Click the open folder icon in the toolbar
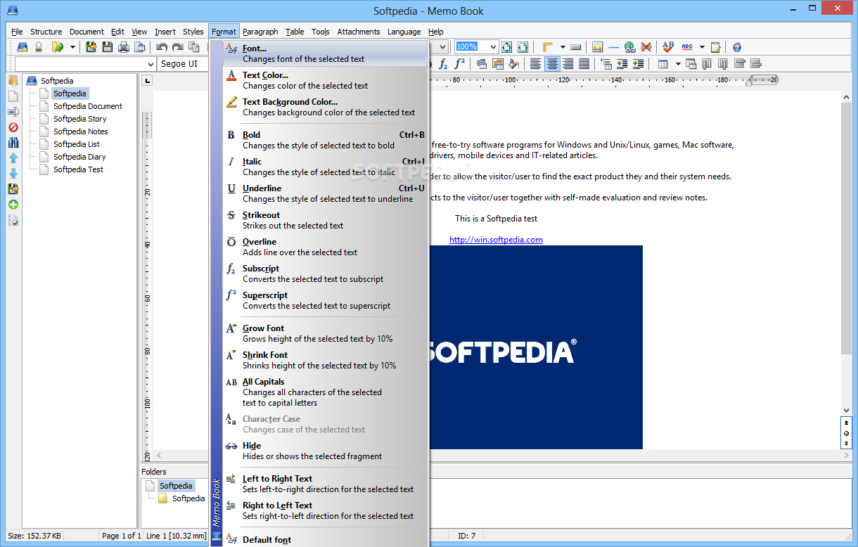Screen dimensions: 858x547 [57, 47]
